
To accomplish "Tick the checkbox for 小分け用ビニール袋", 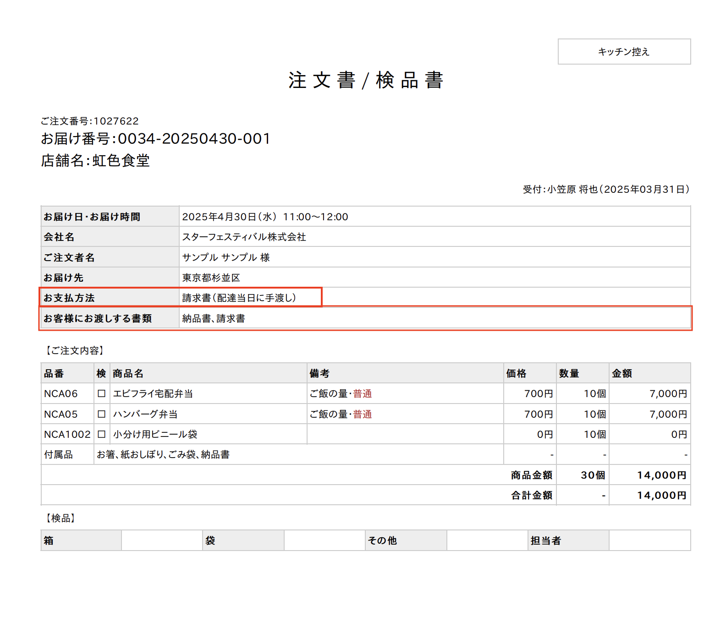I will pos(102,434).
